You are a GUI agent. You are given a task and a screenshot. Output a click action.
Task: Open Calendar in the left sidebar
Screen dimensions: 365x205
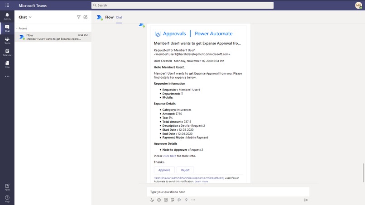point(7,52)
